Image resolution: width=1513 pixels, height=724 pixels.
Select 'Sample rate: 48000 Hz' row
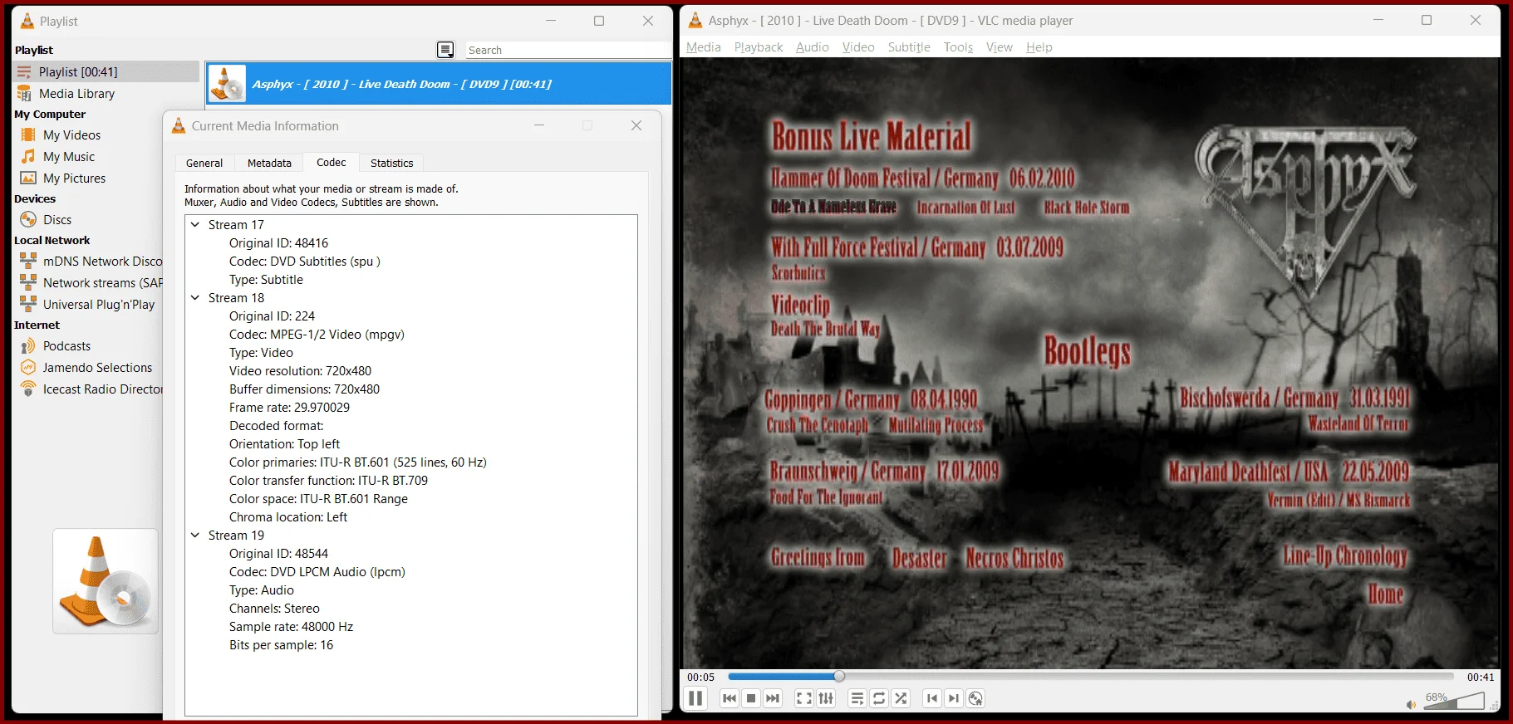(x=291, y=627)
